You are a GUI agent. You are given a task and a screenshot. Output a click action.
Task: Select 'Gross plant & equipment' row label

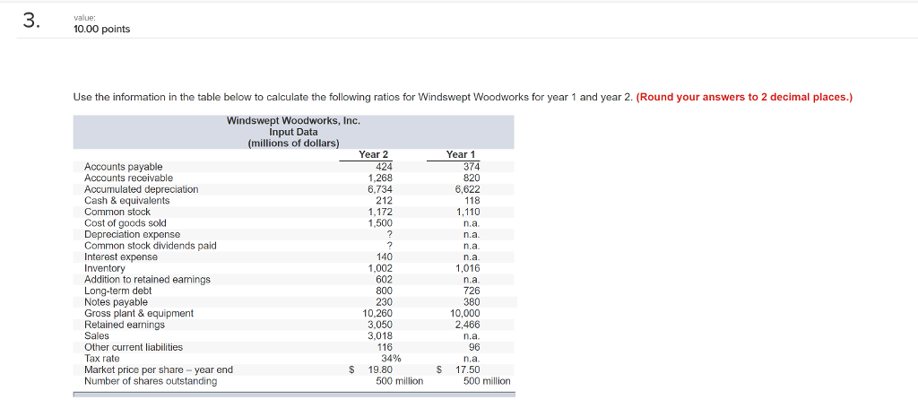pyautogui.click(x=139, y=313)
